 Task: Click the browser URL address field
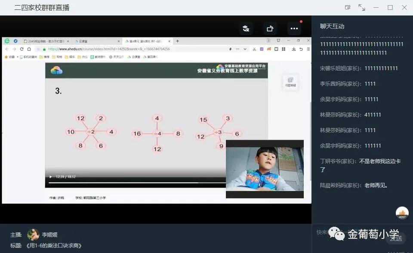point(129,49)
